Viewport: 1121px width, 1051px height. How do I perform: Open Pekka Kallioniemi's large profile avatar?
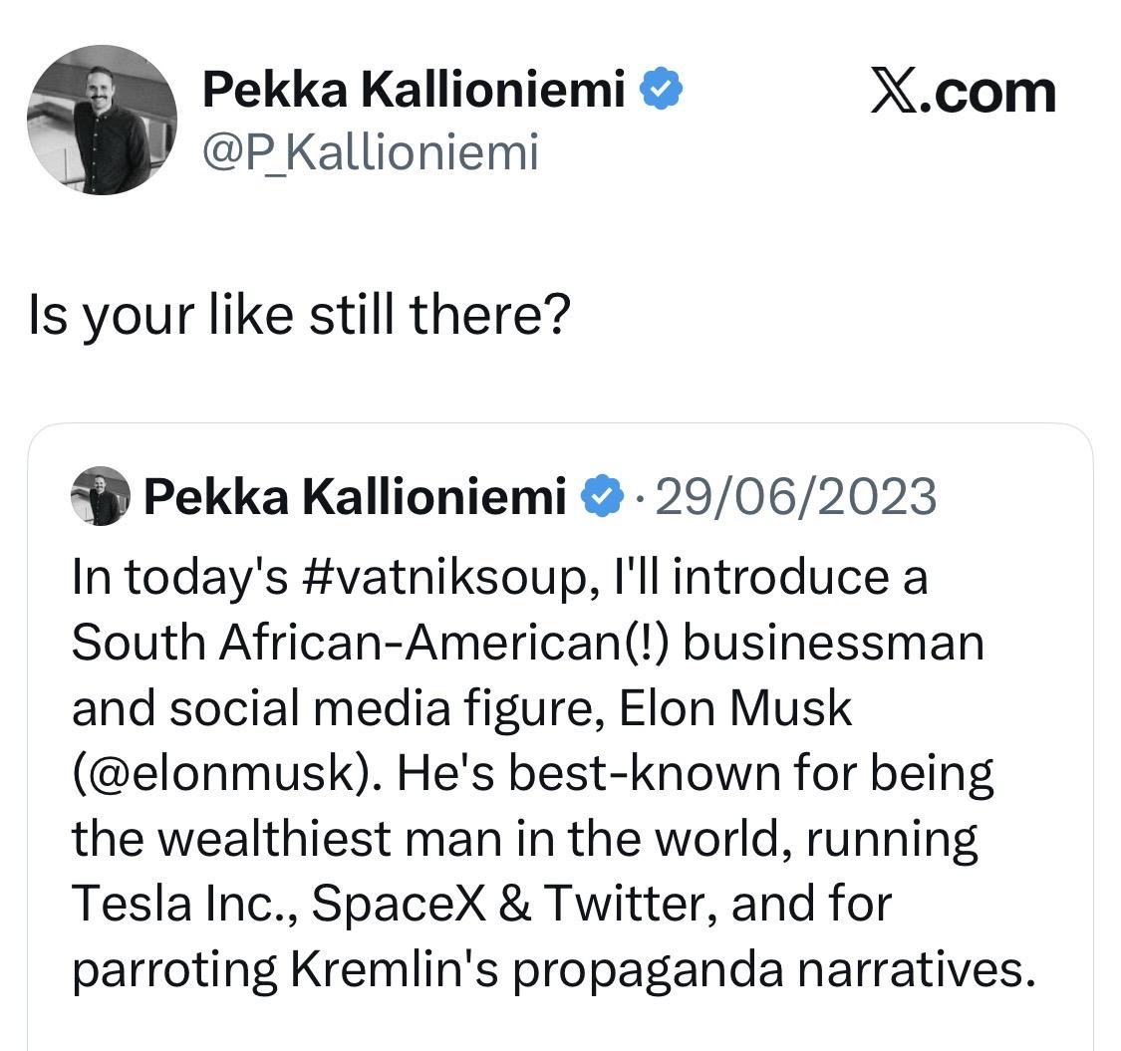tap(102, 121)
